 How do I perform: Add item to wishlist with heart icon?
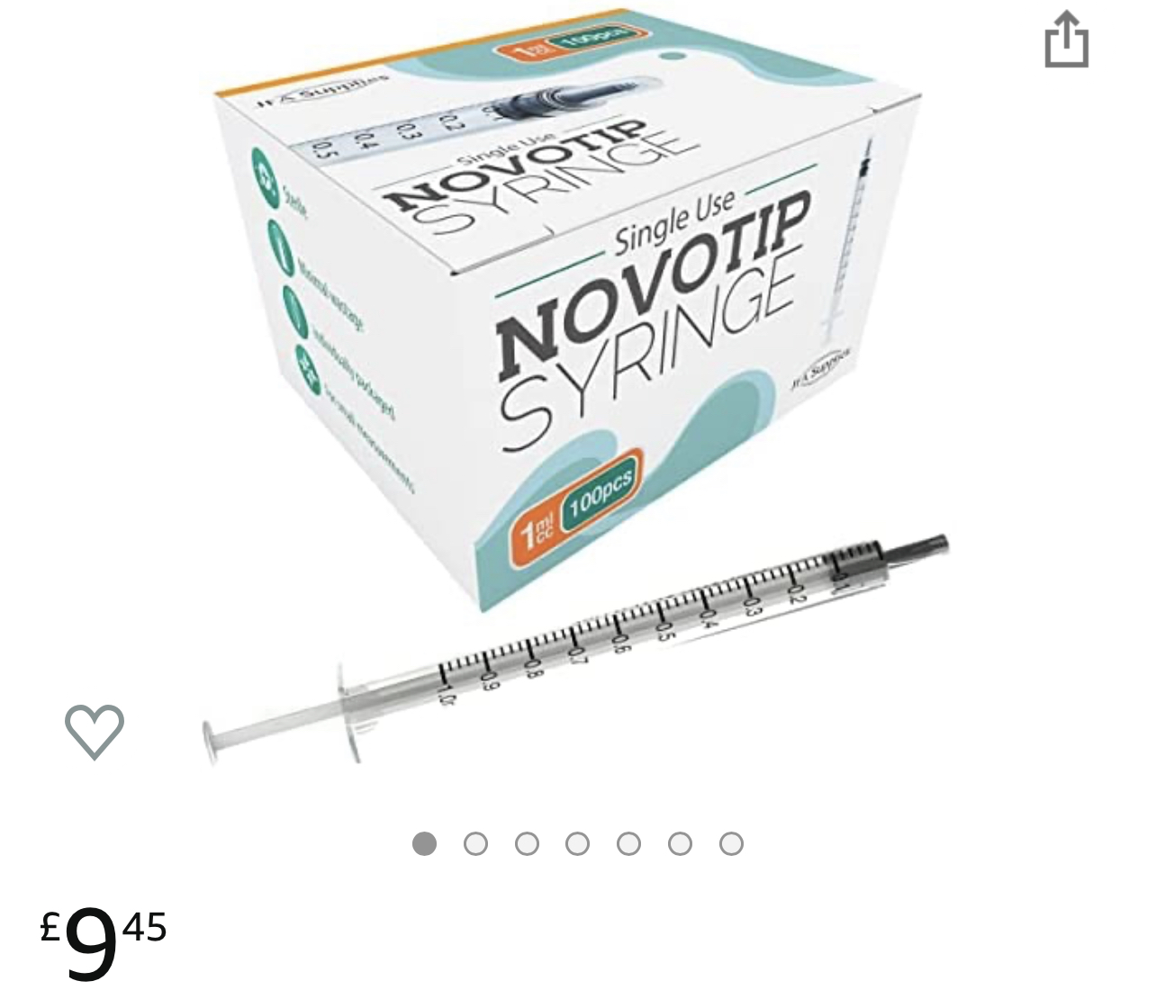(x=95, y=731)
